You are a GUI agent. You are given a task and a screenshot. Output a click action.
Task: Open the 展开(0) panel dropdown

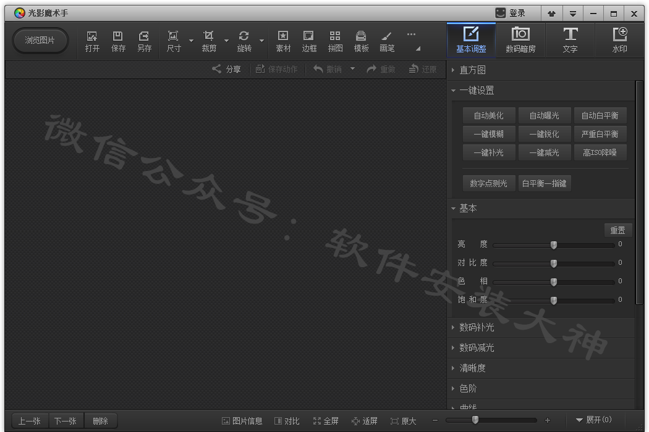[x=593, y=420]
